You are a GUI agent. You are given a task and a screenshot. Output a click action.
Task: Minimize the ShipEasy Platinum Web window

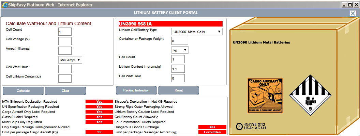(x=344, y=4)
